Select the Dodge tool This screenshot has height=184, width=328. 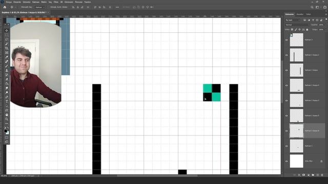tap(7, 93)
